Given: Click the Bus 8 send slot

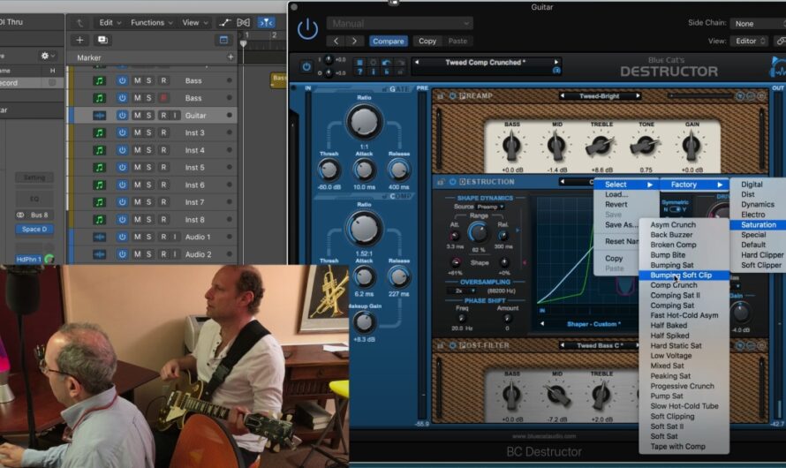Looking at the screenshot, I should 34,215.
